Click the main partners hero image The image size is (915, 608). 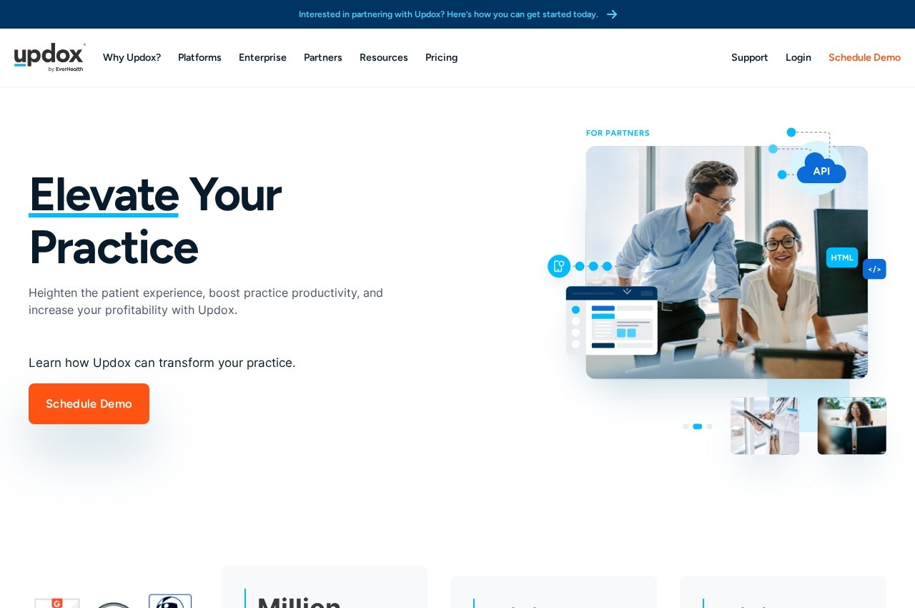point(727,263)
